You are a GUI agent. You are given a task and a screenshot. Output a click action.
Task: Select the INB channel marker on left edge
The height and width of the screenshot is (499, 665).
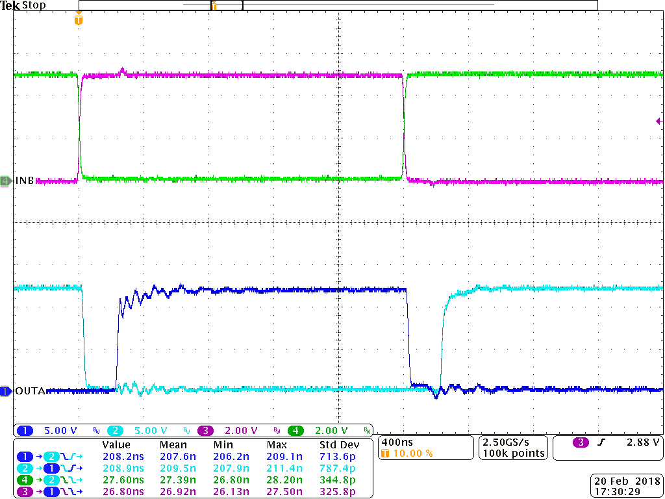6,181
